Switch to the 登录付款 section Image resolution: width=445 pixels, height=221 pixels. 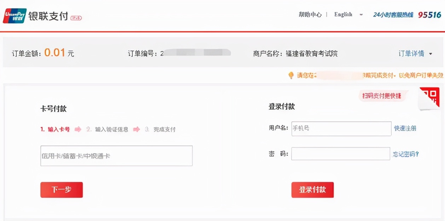point(282,106)
